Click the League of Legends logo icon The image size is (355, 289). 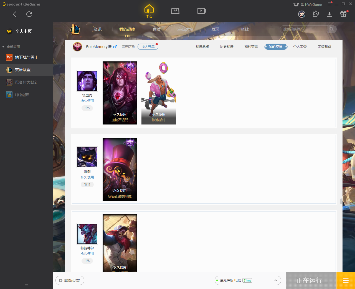pyautogui.click(x=75, y=29)
